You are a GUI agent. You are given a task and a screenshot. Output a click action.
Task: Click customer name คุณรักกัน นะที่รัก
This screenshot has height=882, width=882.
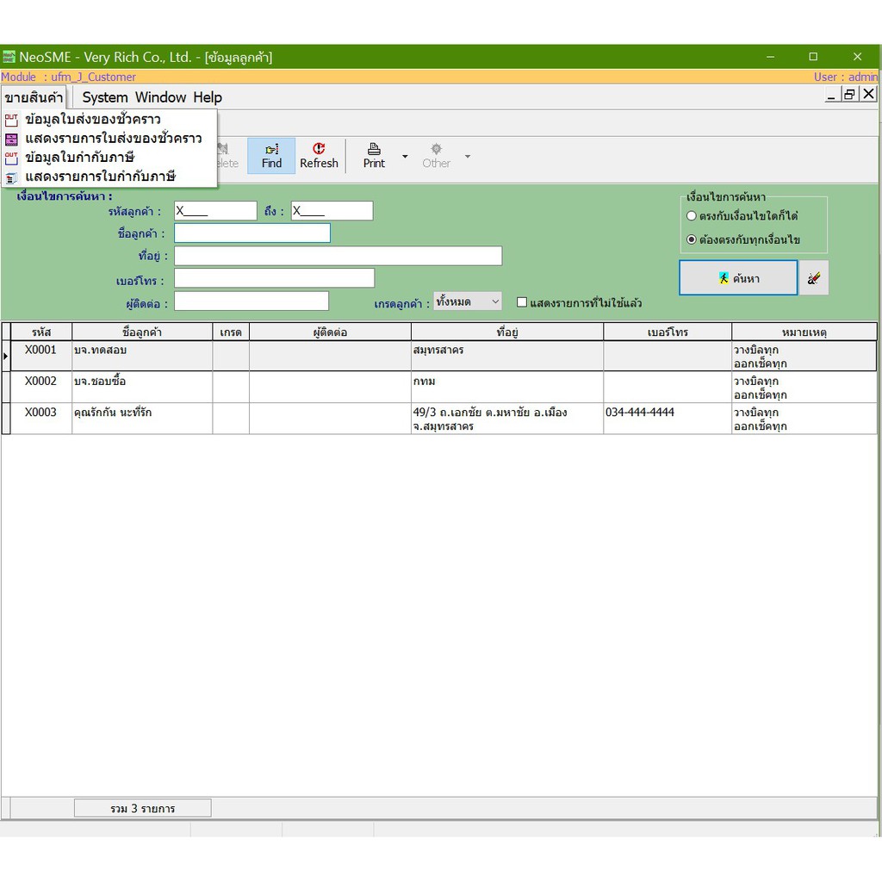pos(113,413)
